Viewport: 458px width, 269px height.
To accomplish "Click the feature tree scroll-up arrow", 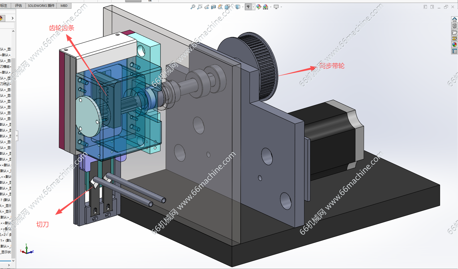I will (13, 31).
